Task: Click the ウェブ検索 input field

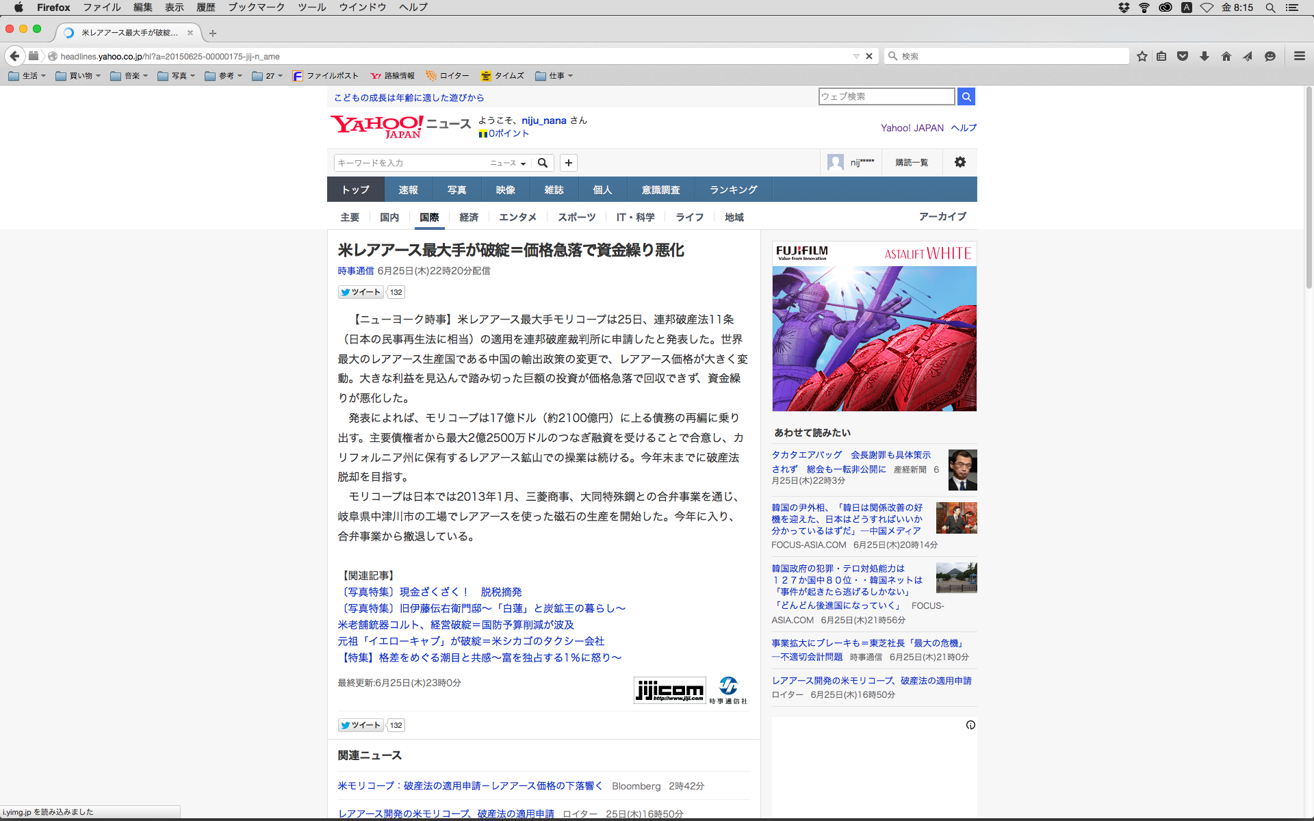Action: tap(886, 96)
